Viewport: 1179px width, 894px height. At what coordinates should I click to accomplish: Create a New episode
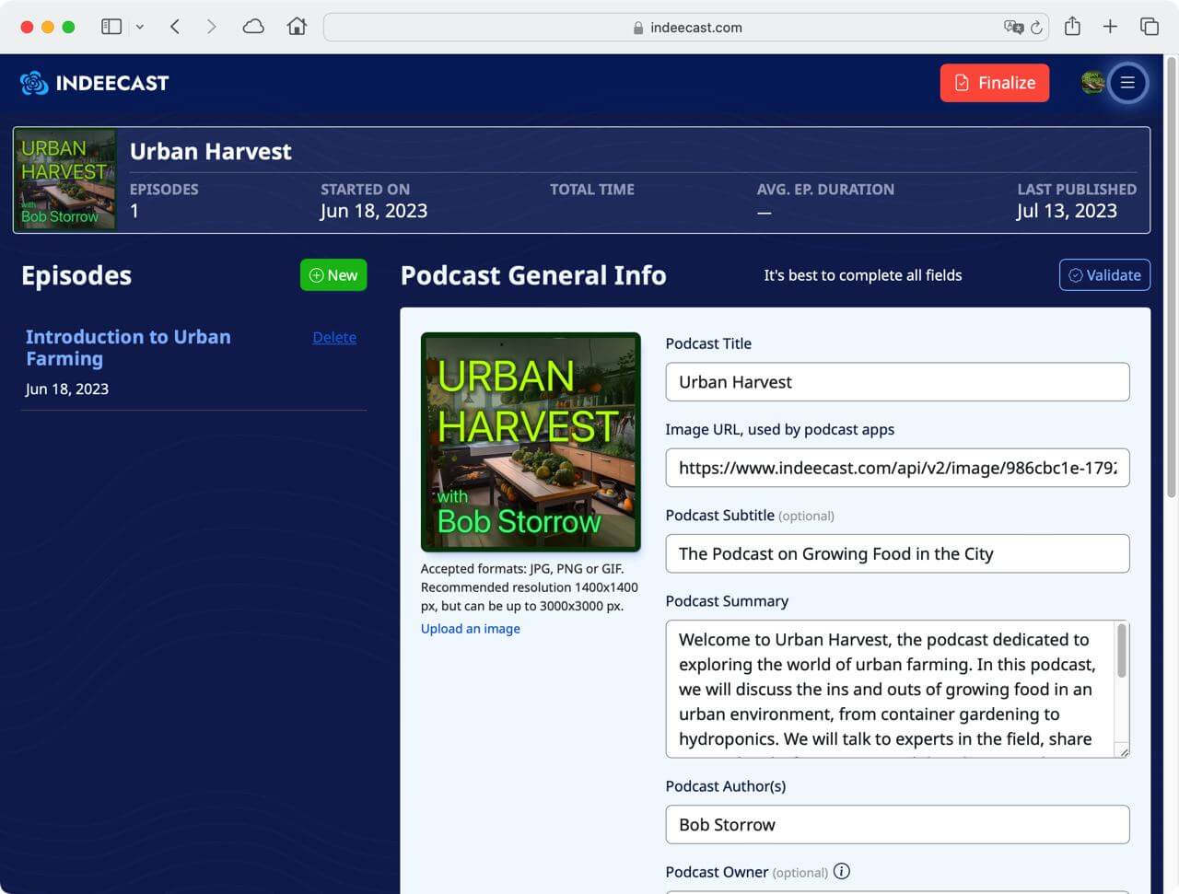[333, 275]
